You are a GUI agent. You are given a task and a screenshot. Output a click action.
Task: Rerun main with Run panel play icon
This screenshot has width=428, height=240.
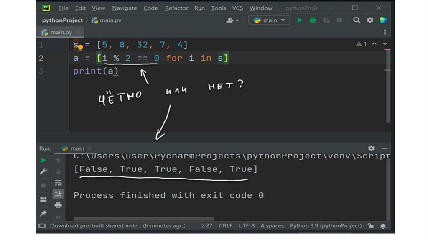click(43, 160)
